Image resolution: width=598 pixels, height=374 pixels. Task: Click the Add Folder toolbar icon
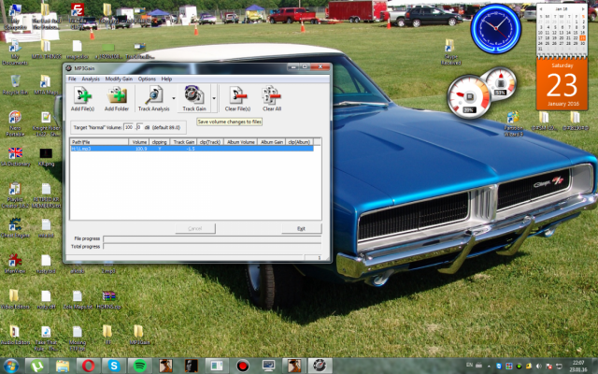(x=117, y=94)
